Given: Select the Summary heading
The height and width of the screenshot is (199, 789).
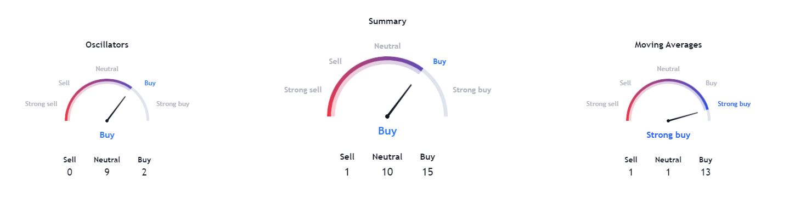Looking at the screenshot, I should 387,21.
